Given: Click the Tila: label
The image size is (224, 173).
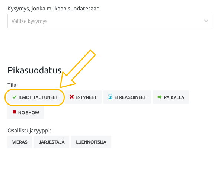Looking at the screenshot, I should coord(13,85).
